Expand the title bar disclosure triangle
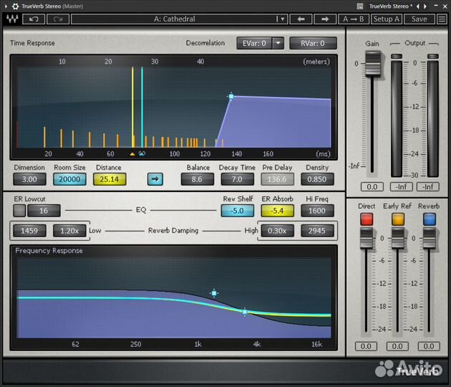451x387 pixels. point(6,6)
